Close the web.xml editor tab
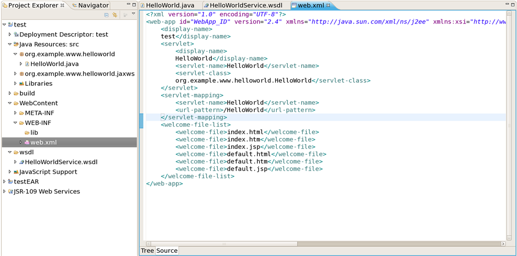 pyautogui.click(x=328, y=5)
